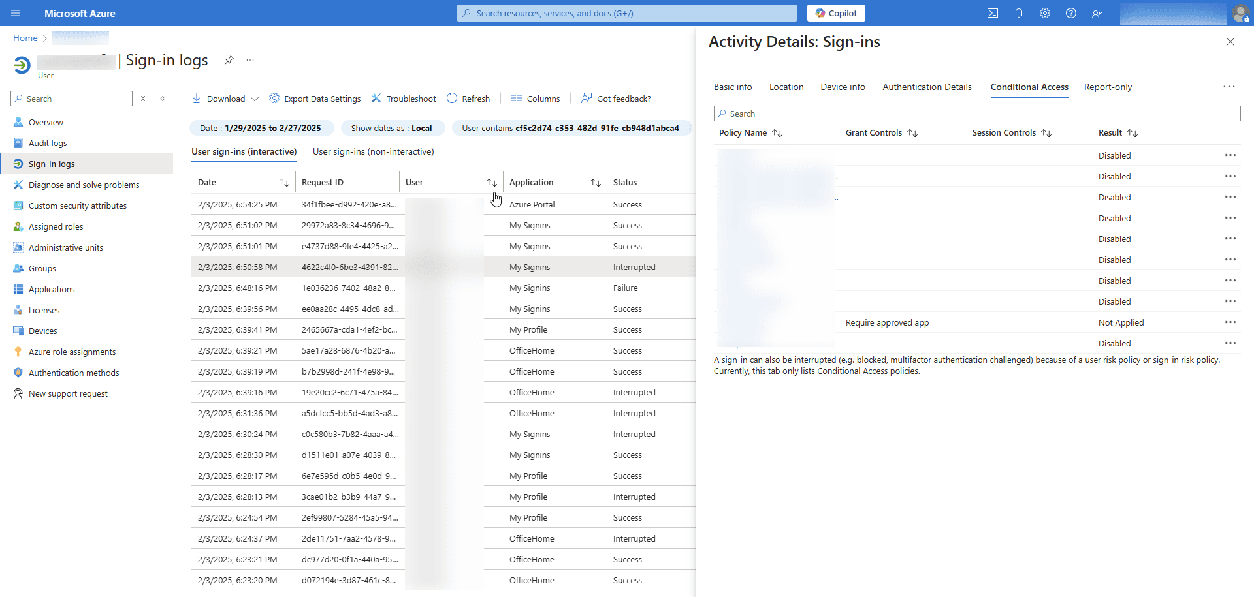This screenshot has height=597, width=1254.
Task: Collapse the left navigation sidebar
Action: (x=163, y=99)
